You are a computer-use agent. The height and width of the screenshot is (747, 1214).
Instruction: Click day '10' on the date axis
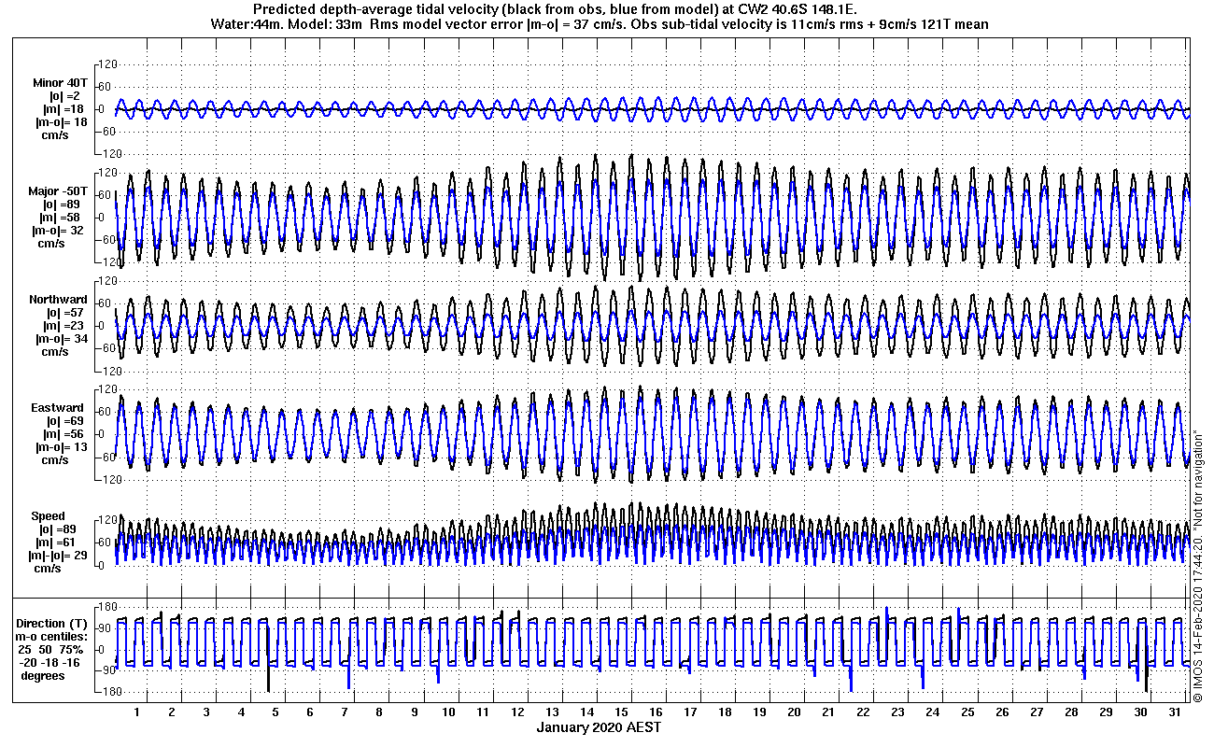point(448,712)
